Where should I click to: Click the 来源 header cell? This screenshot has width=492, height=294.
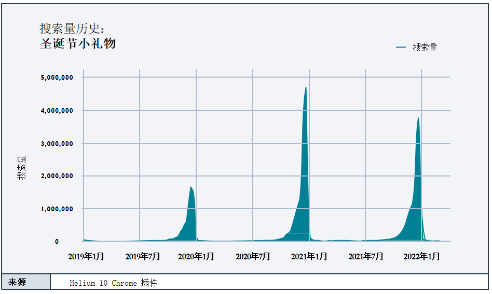tap(26, 283)
